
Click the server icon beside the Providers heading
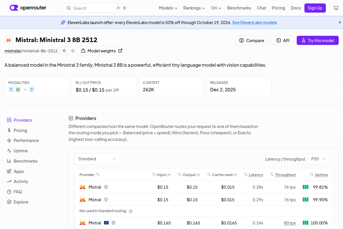71,118
